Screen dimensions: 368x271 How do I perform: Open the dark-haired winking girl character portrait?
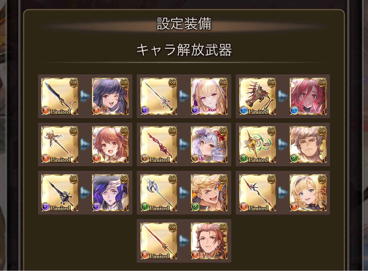(110, 96)
